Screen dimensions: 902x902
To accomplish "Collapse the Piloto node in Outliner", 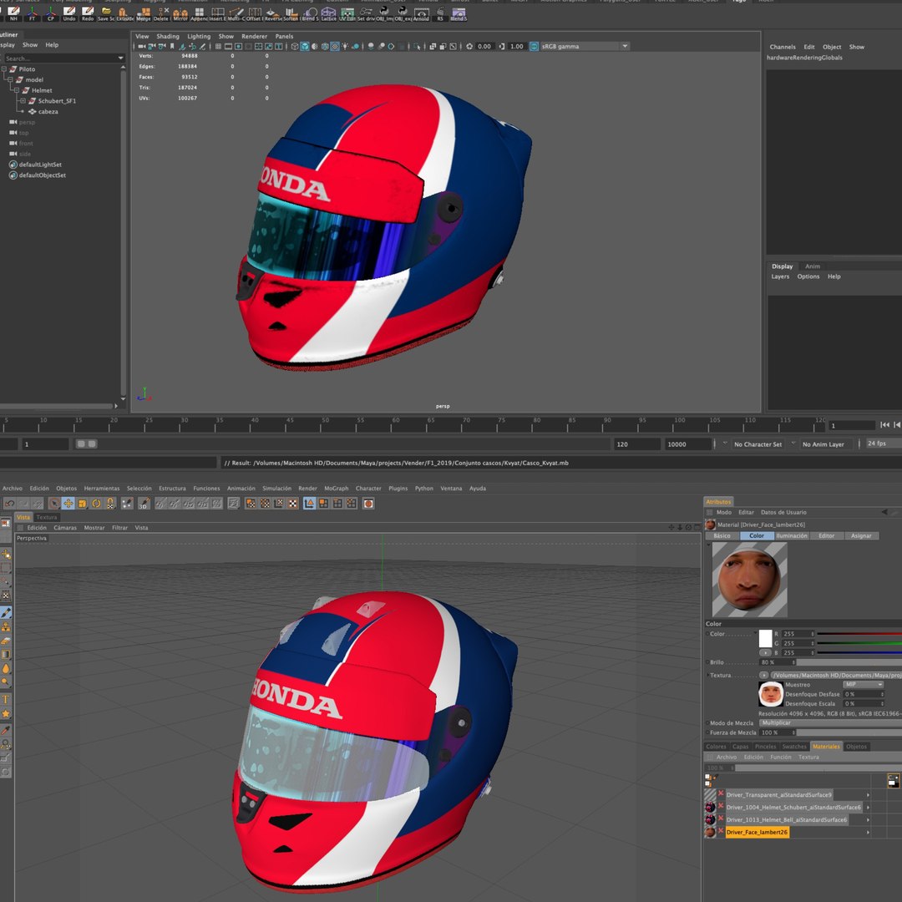I will [x=4, y=69].
